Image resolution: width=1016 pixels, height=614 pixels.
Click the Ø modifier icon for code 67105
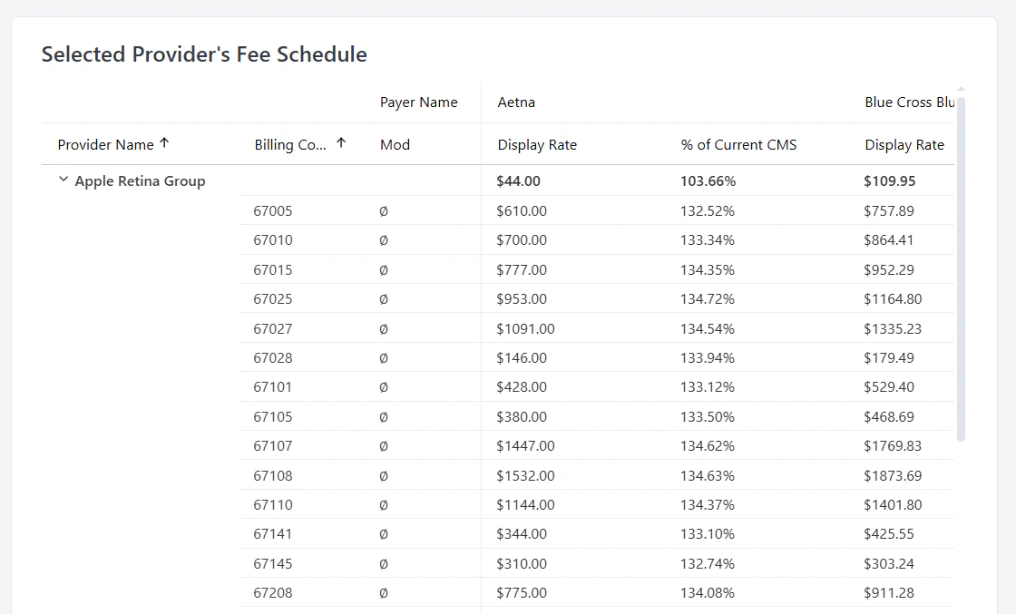pyautogui.click(x=382, y=416)
